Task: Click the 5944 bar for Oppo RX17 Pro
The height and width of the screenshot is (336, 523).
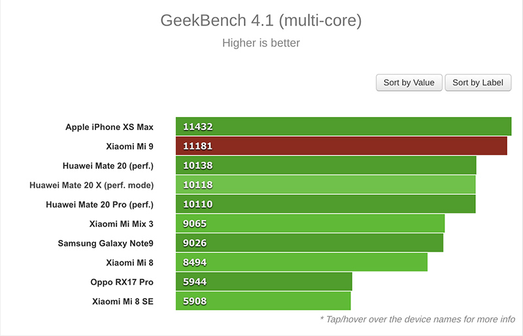Action: point(263,282)
